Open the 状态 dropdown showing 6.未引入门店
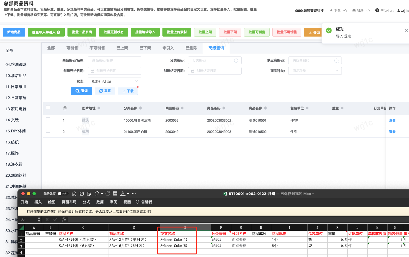409x257 pixels. point(114,81)
